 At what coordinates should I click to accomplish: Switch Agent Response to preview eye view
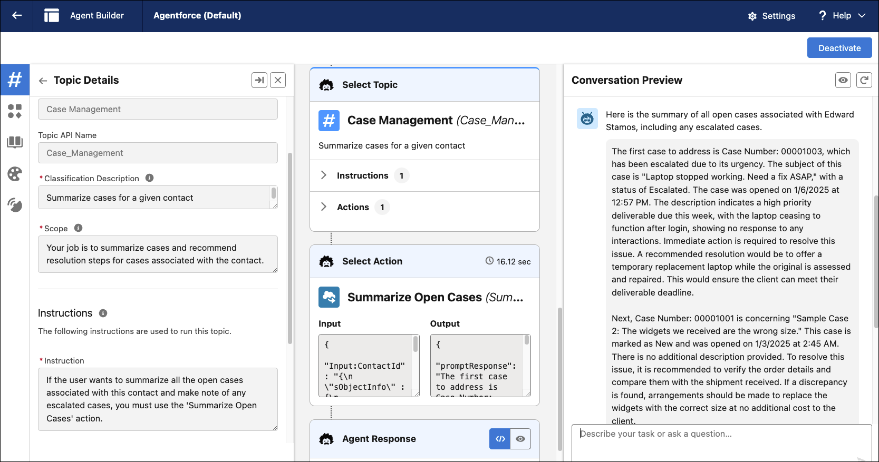pyautogui.click(x=520, y=439)
